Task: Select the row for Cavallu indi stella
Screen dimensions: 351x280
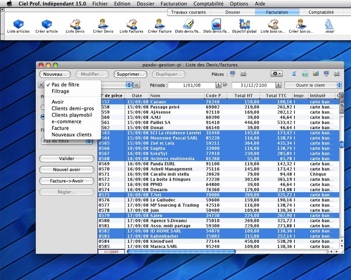Action: (218, 174)
